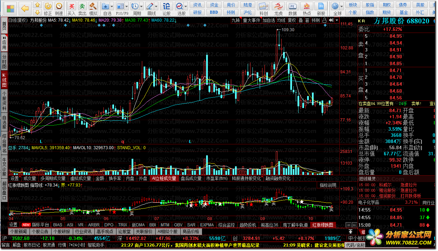Run the 测速 speed test clock icon
Screen dimensions: 438x251
(x=59, y=8)
